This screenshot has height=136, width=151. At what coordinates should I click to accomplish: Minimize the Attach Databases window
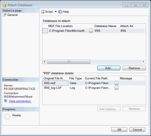click(127, 5)
